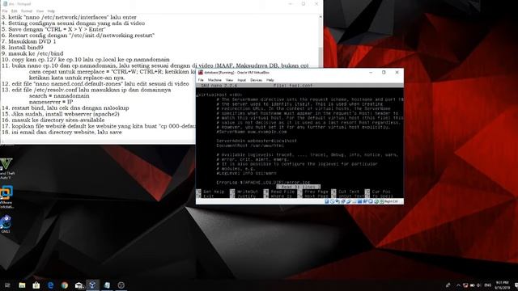The width and height of the screenshot is (518, 291).
Task: Click line "4. Setting confignya sesuai" in Notepad
Action: [73, 23]
